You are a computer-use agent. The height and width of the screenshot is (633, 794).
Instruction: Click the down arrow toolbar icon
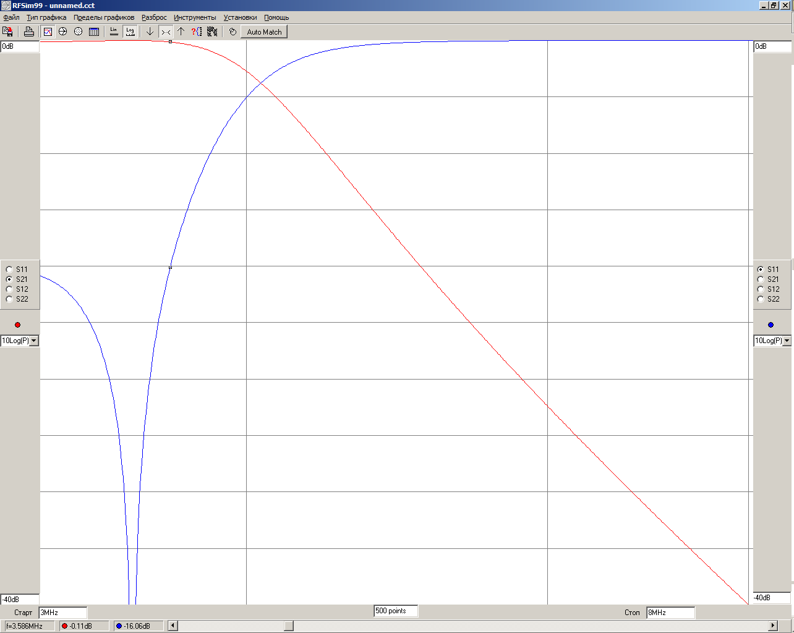point(150,32)
